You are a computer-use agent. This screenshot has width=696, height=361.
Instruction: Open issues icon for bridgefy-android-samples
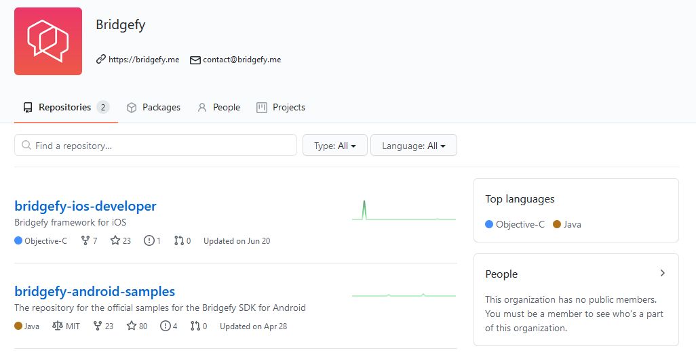[x=166, y=326]
